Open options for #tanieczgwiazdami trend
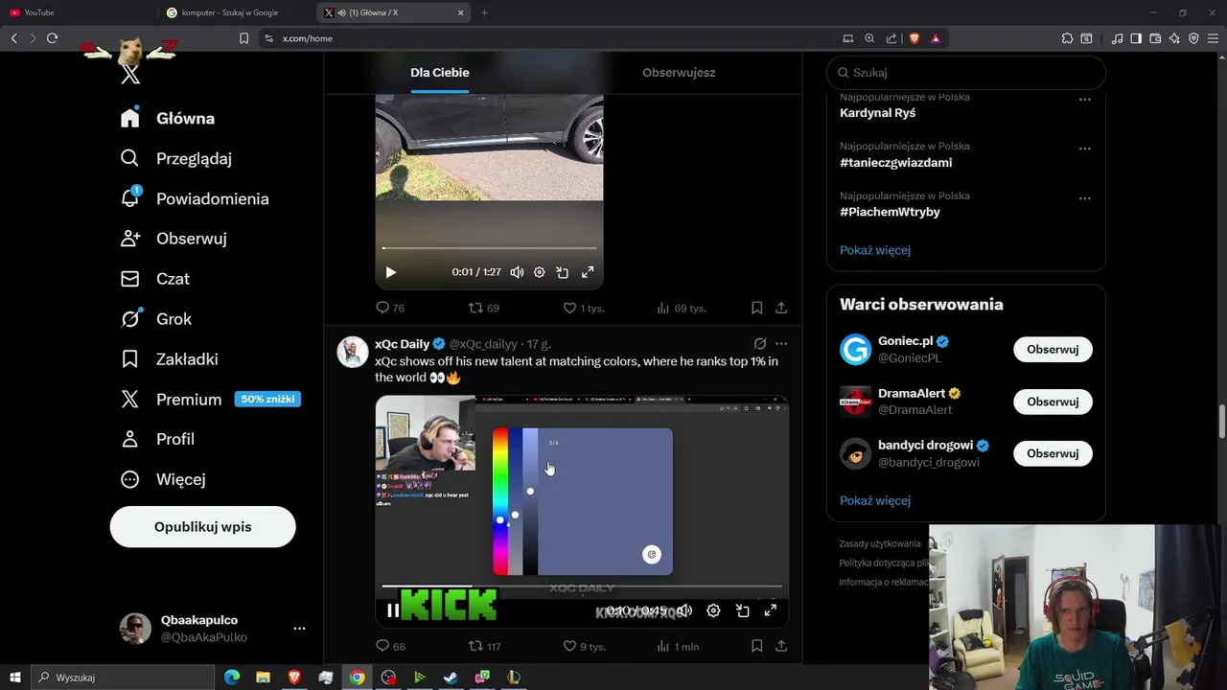The width and height of the screenshot is (1227, 690). coord(1084,149)
